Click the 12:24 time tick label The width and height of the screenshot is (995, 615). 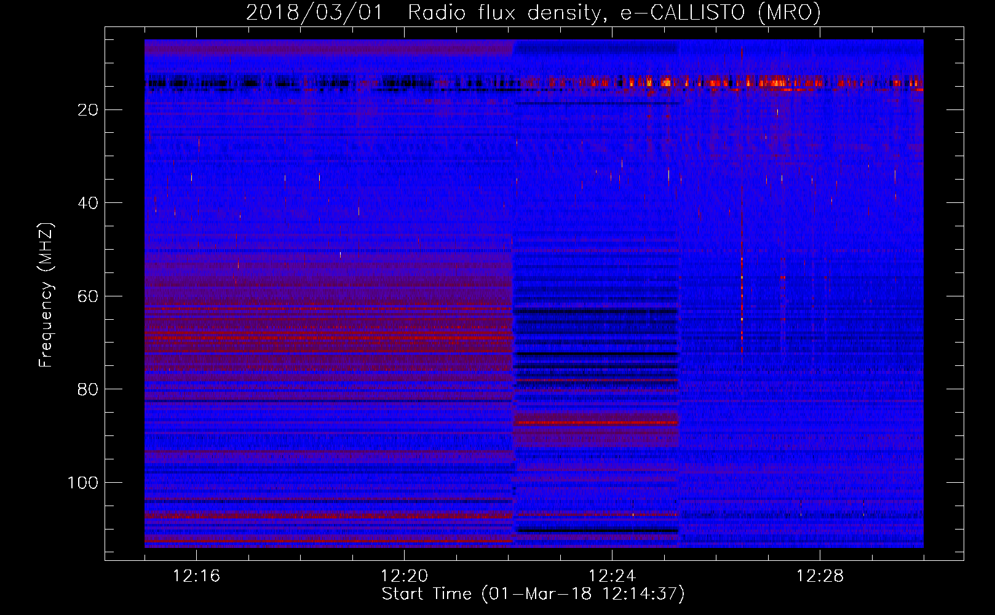pos(612,576)
